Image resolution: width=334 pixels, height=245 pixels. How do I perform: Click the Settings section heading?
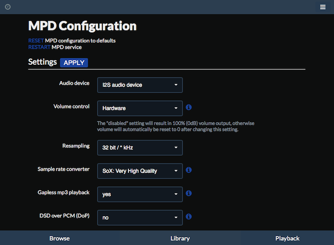pyautogui.click(x=43, y=62)
